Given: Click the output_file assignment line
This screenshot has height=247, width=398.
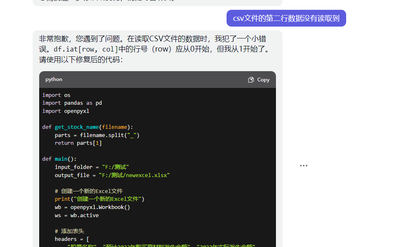Looking at the screenshot, I should click(112, 175).
